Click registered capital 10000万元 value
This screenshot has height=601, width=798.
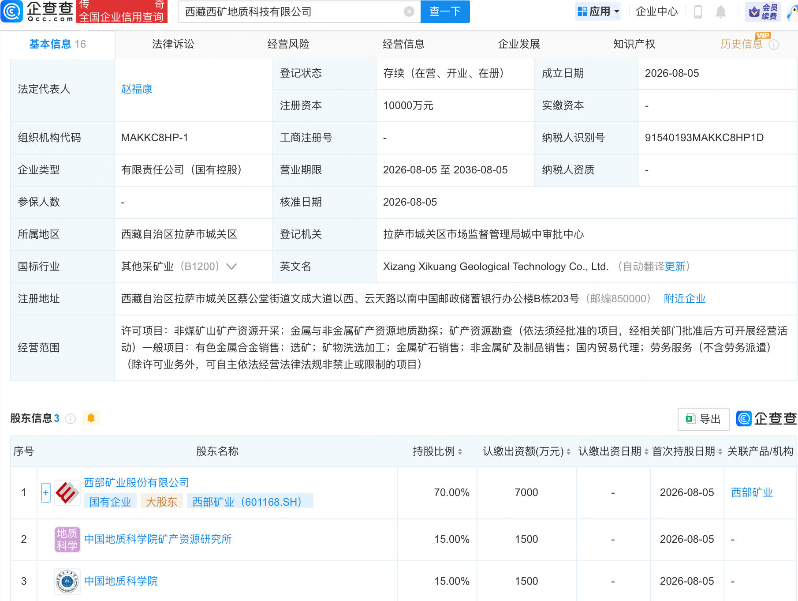(x=408, y=105)
